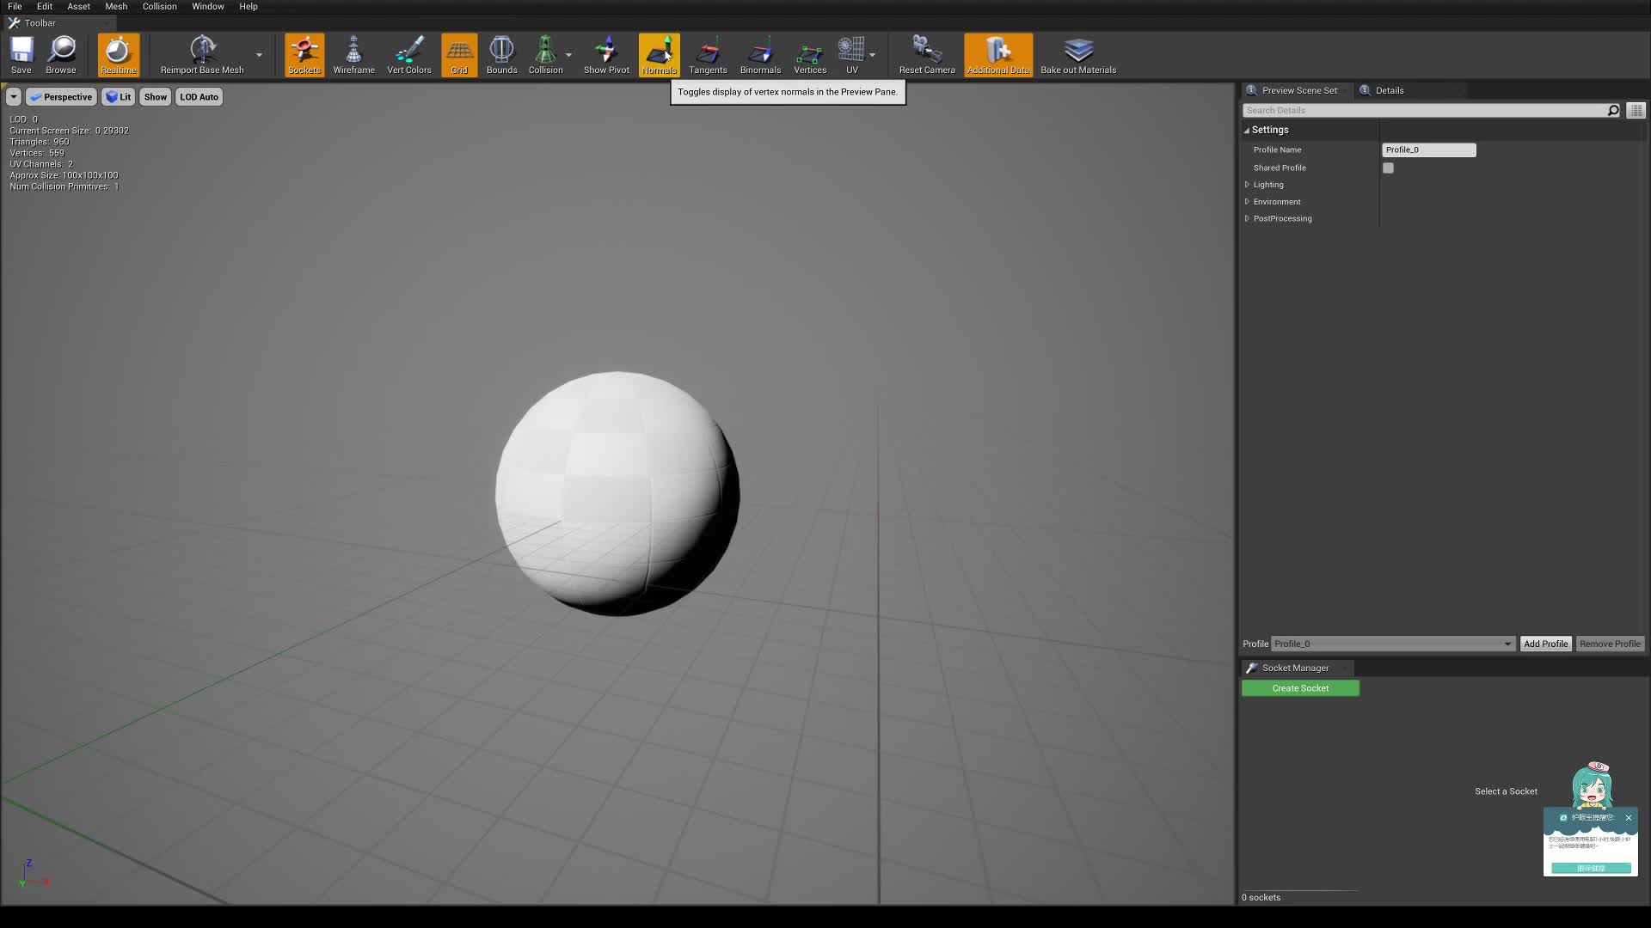This screenshot has width=1651, height=928.
Task: Open the Collision menu in menu bar
Action: click(159, 7)
